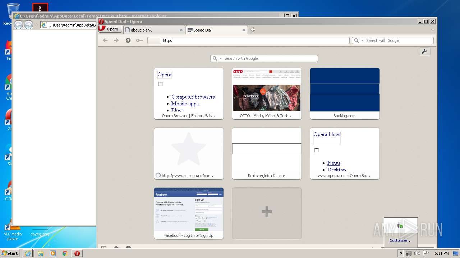Open network tray icon
The width and height of the screenshot is (460, 258).
pyautogui.click(x=409, y=253)
